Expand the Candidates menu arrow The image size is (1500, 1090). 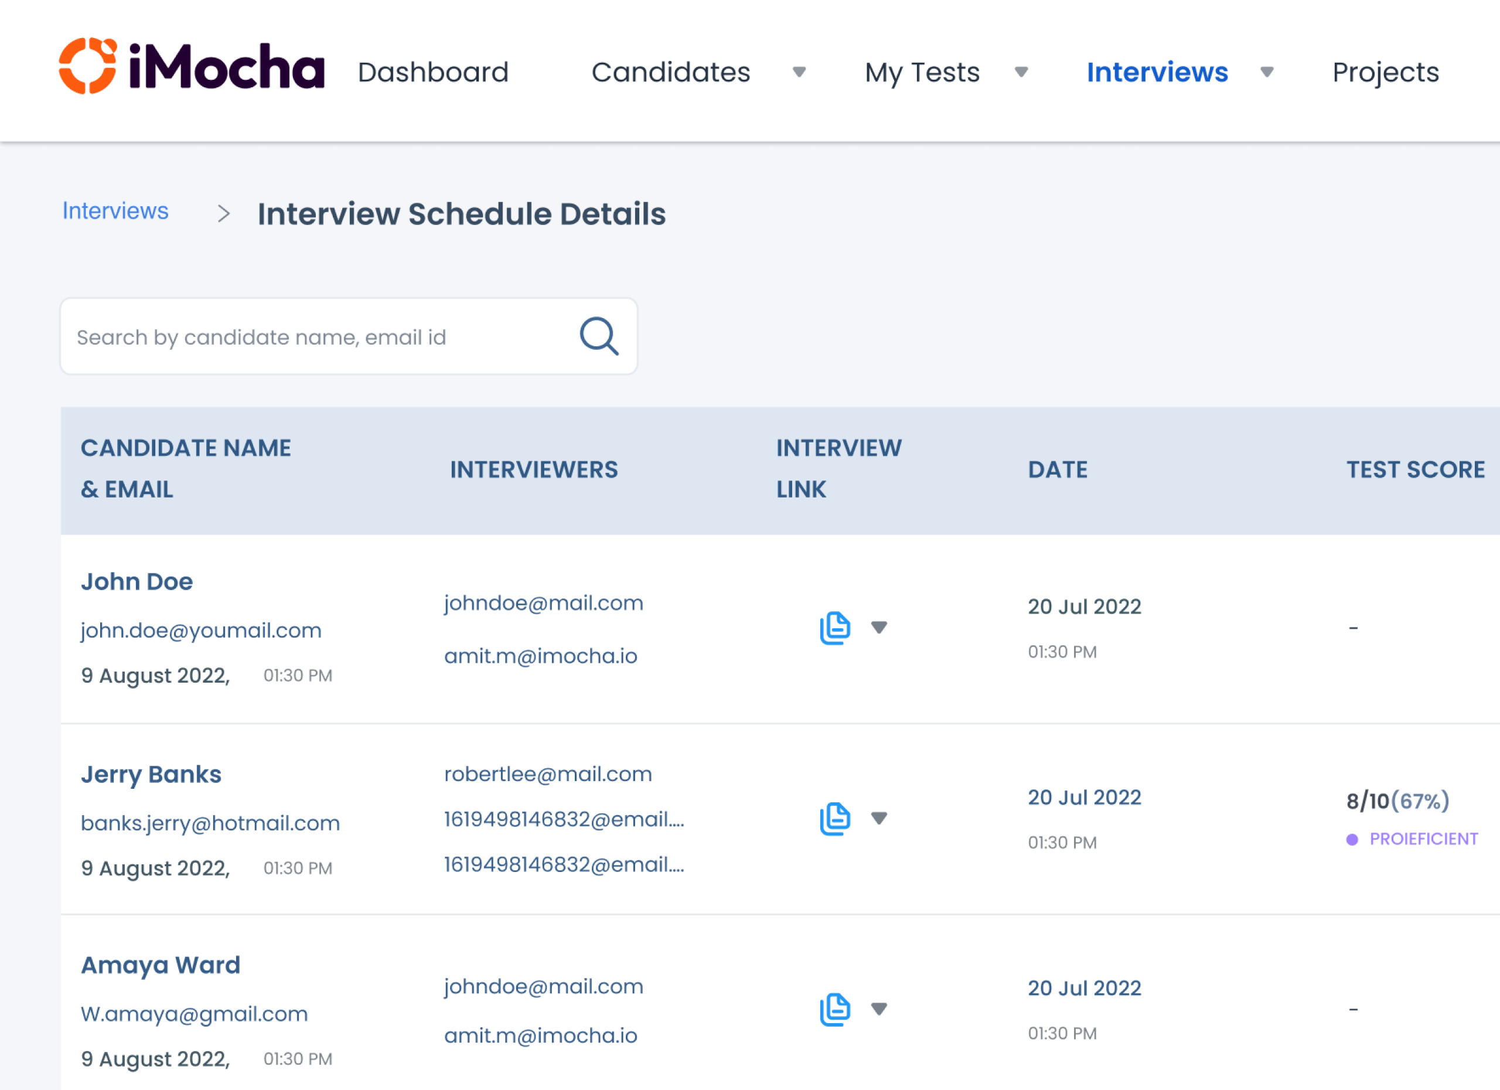799,72
